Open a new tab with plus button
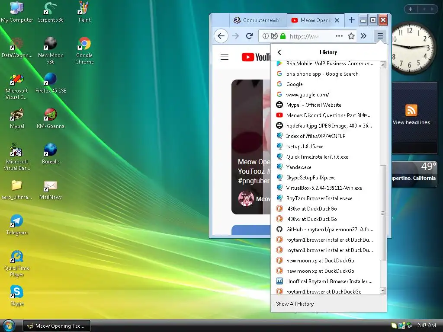The height and width of the screenshot is (332, 443). click(x=351, y=20)
